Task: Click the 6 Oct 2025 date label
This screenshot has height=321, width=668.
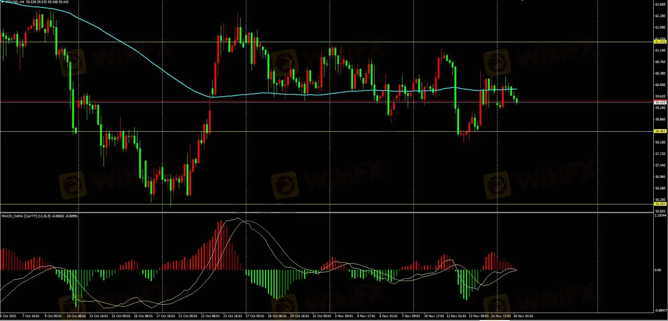Action: tap(8, 316)
